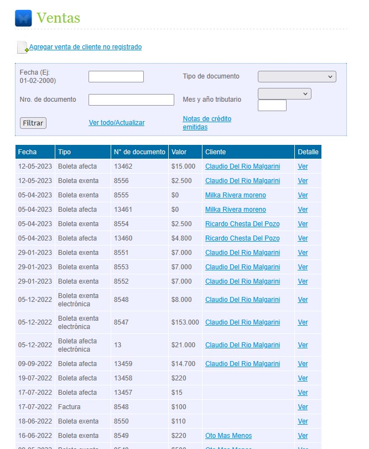Open client link on document 13462 row

pos(242,166)
